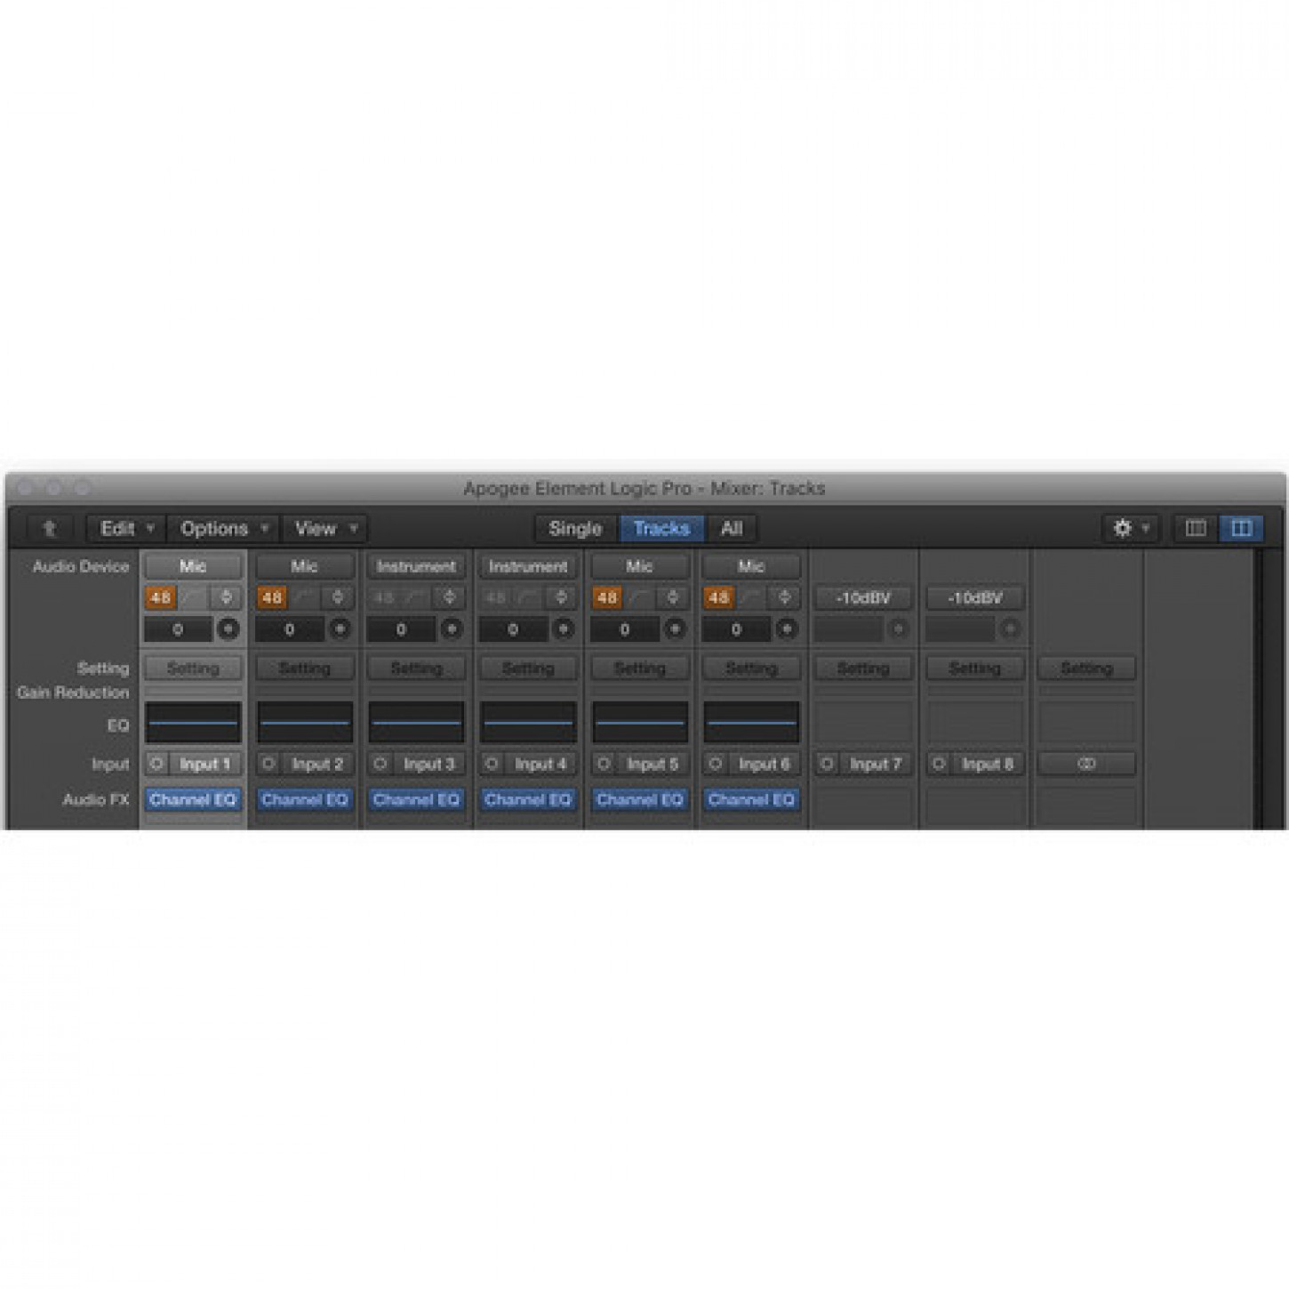The height and width of the screenshot is (1289, 1289).
Task: Select the wide channel strips view icon
Action: click(x=1241, y=529)
